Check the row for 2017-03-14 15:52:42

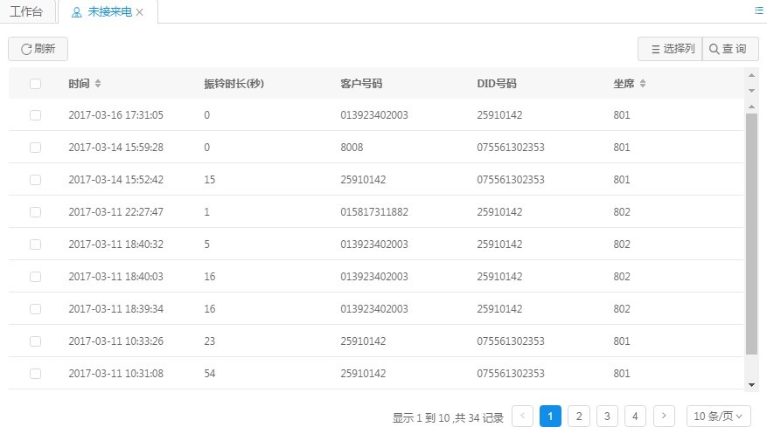(35, 180)
